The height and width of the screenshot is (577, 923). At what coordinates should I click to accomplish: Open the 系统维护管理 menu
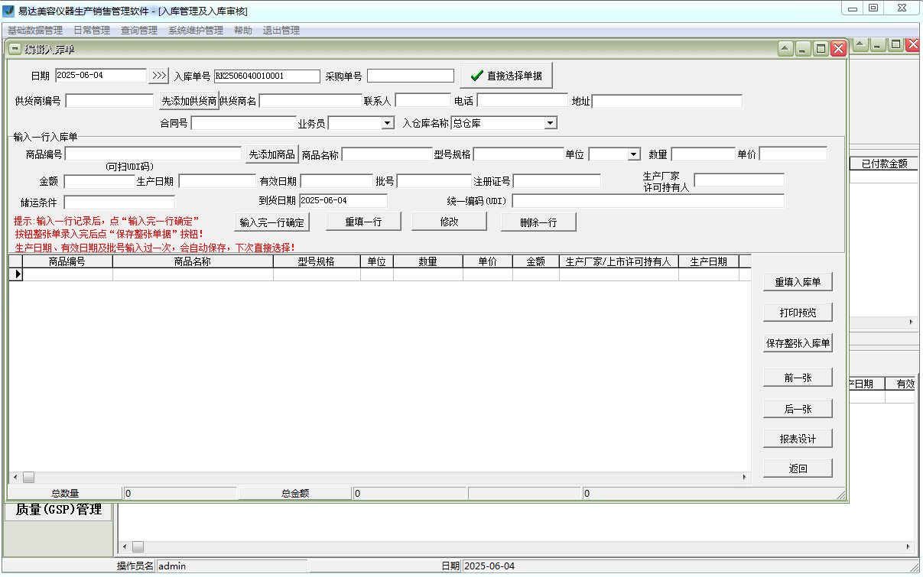pyautogui.click(x=197, y=30)
